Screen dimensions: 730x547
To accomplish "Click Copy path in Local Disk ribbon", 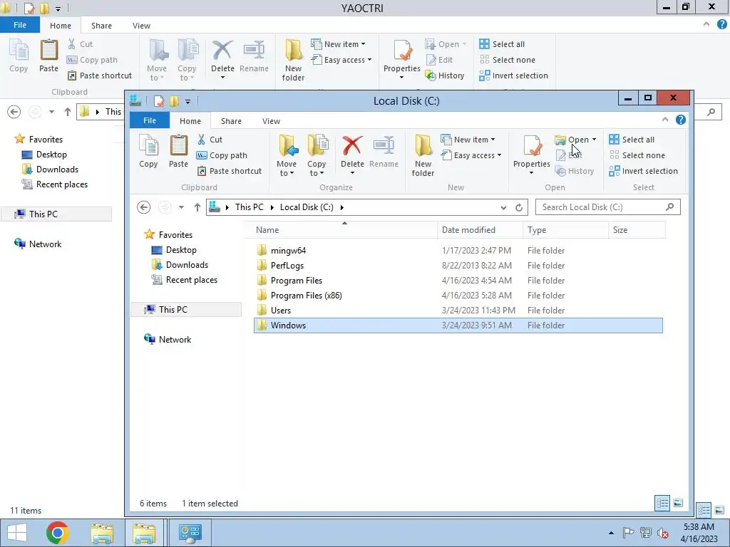I will tap(222, 155).
